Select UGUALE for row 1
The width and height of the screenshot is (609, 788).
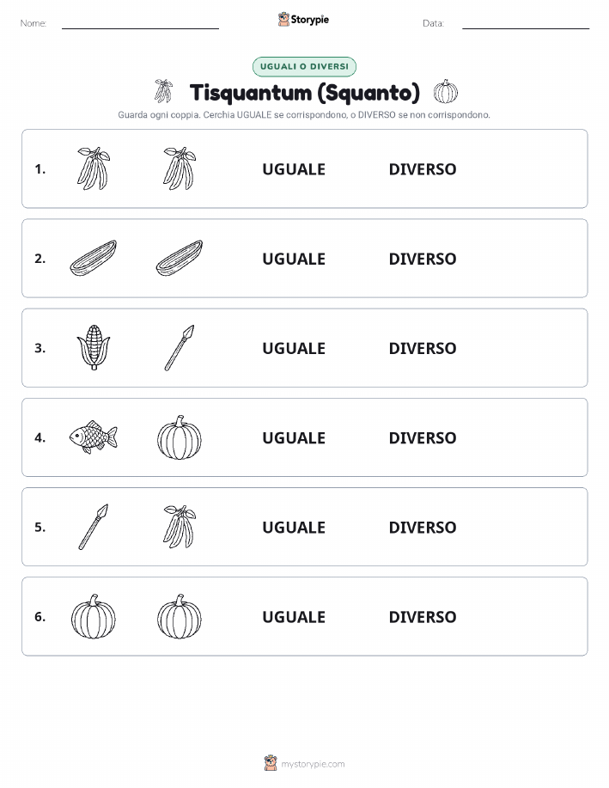(x=294, y=169)
